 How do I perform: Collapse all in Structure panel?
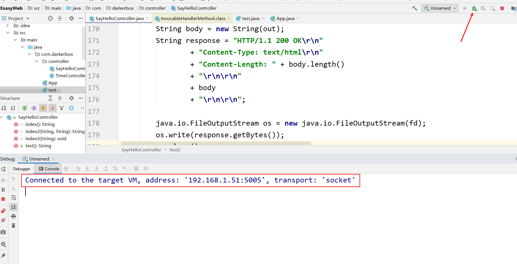[x=60, y=98]
